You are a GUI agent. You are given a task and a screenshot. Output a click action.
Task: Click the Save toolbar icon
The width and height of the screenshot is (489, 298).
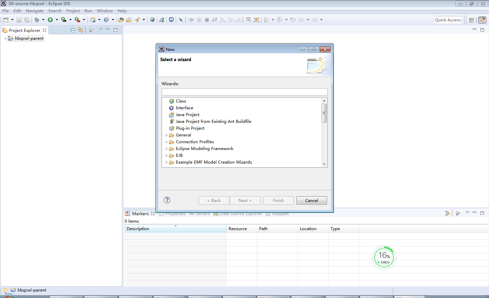(x=19, y=20)
